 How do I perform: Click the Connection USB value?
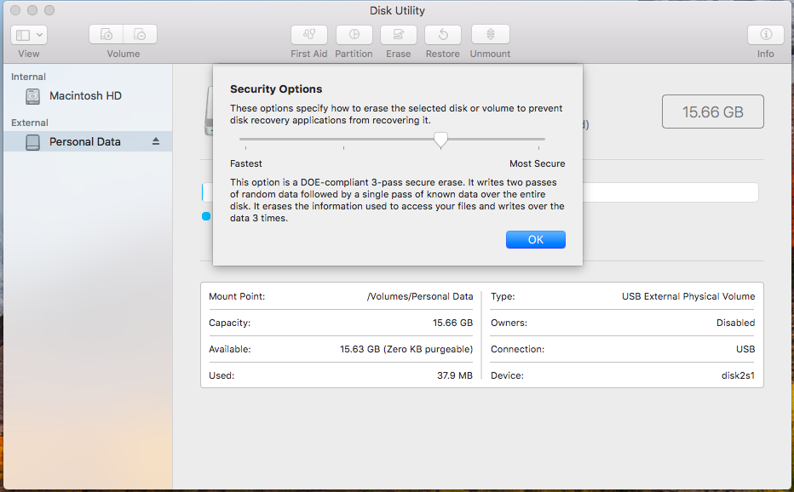click(x=745, y=349)
